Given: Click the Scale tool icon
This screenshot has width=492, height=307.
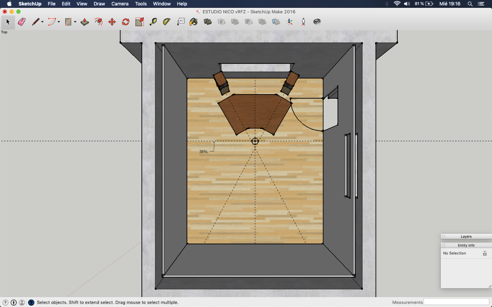Looking at the screenshot, I should click(139, 22).
